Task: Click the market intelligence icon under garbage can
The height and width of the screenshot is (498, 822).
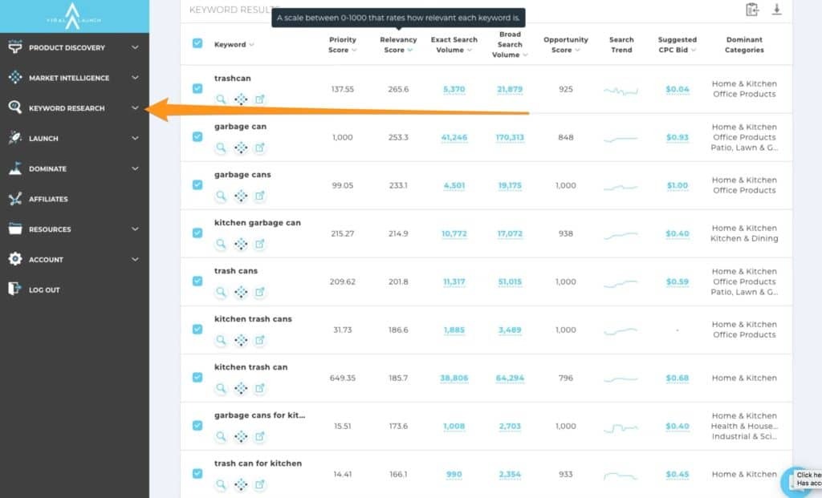Action: coord(240,148)
